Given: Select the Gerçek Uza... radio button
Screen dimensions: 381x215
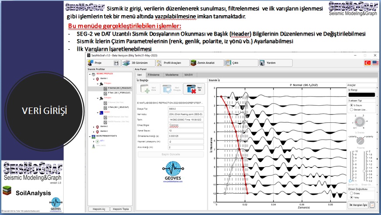Looking at the screenshot, I should (351, 110).
